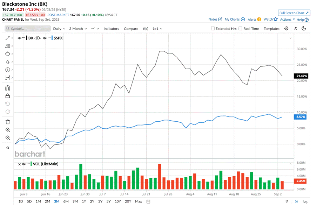Viewport: 317px width, 207px height.
Task: Select the arrow marker tool
Action: point(7,62)
